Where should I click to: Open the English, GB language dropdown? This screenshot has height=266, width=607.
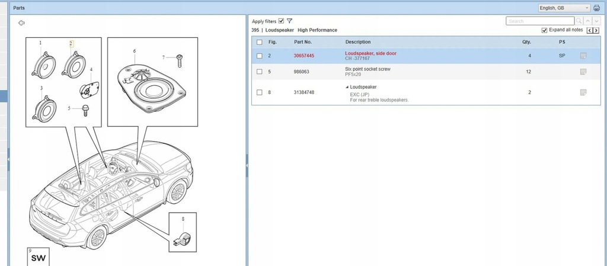pyautogui.click(x=564, y=8)
